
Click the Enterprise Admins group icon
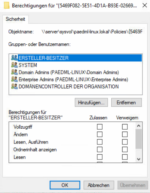pyautogui.click(x=14, y=79)
